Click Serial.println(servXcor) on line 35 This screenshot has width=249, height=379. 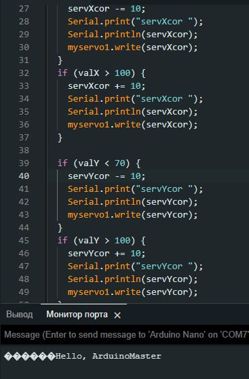(x=132, y=112)
